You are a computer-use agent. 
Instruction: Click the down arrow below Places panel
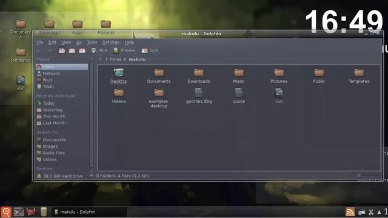(x=92, y=176)
